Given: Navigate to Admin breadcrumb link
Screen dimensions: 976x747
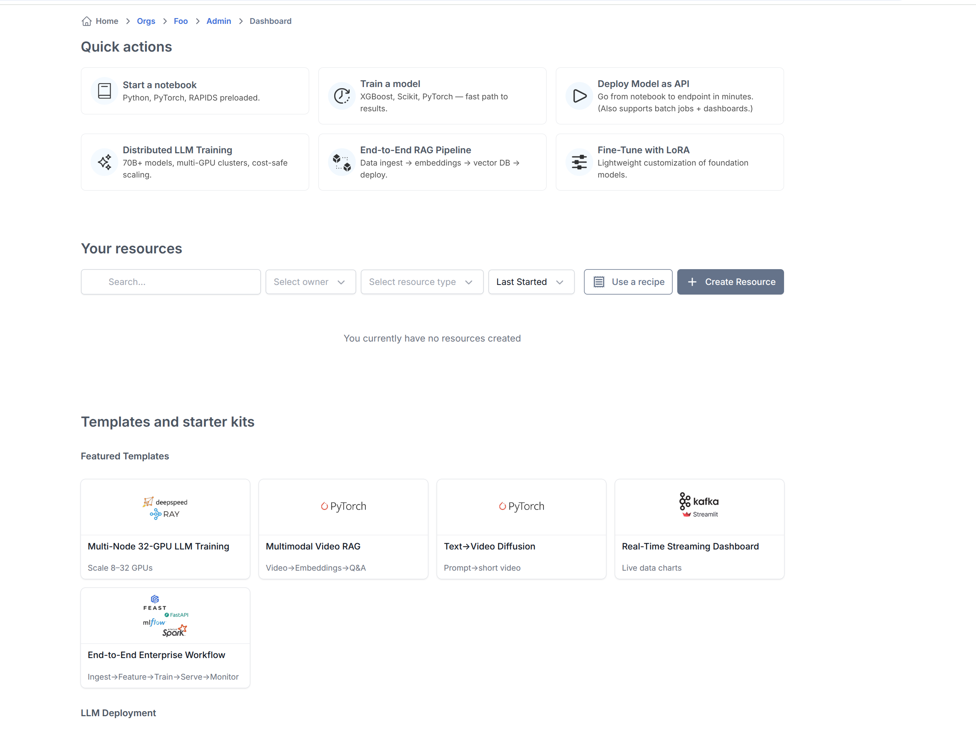Looking at the screenshot, I should 219,21.
